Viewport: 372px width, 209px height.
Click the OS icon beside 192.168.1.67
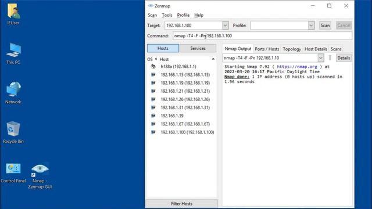(153, 124)
